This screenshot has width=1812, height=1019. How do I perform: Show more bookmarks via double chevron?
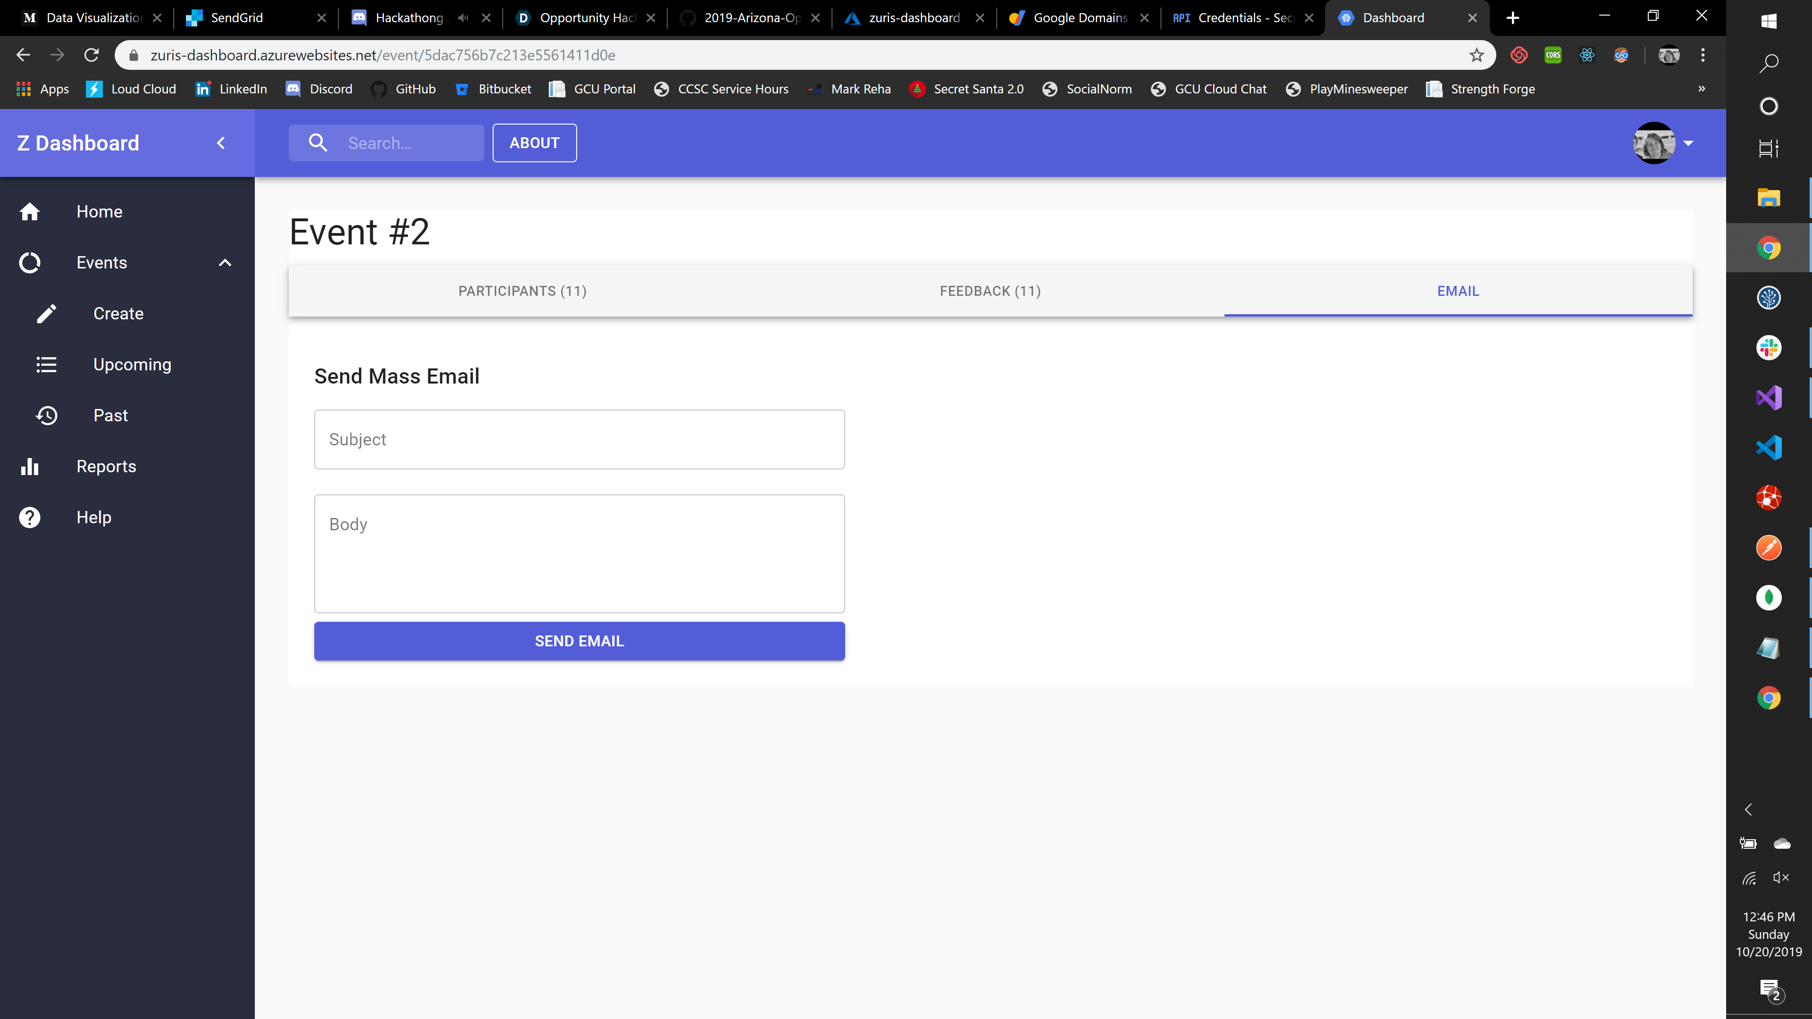pyautogui.click(x=1702, y=89)
